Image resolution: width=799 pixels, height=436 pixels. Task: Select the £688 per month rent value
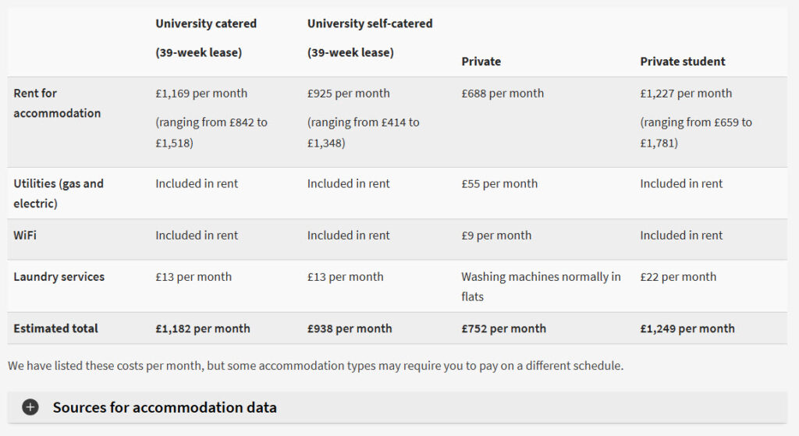(502, 94)
